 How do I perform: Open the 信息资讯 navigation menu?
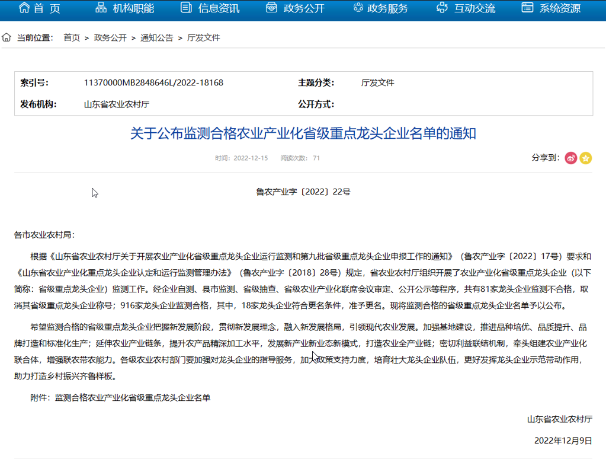219,8
